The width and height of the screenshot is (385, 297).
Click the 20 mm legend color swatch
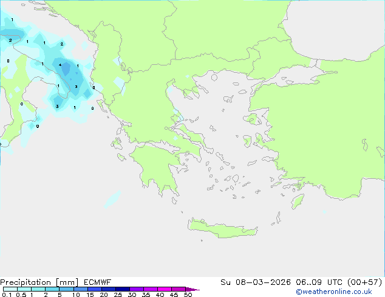(109, 289)
